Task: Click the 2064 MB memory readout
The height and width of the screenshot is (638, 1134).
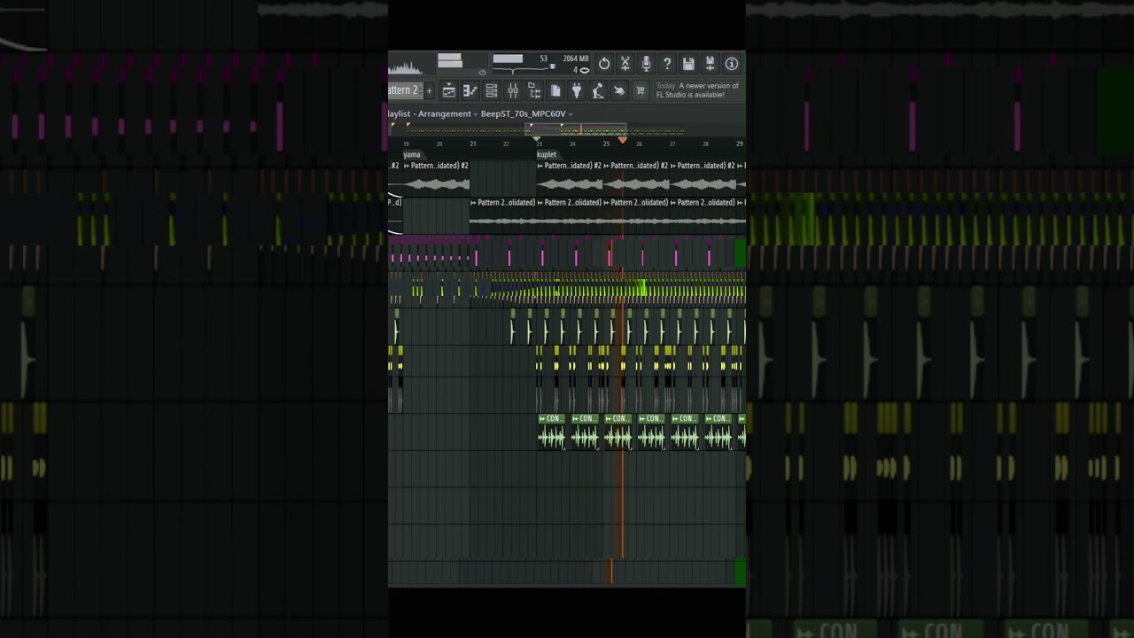Action: [x=576, y=58]
